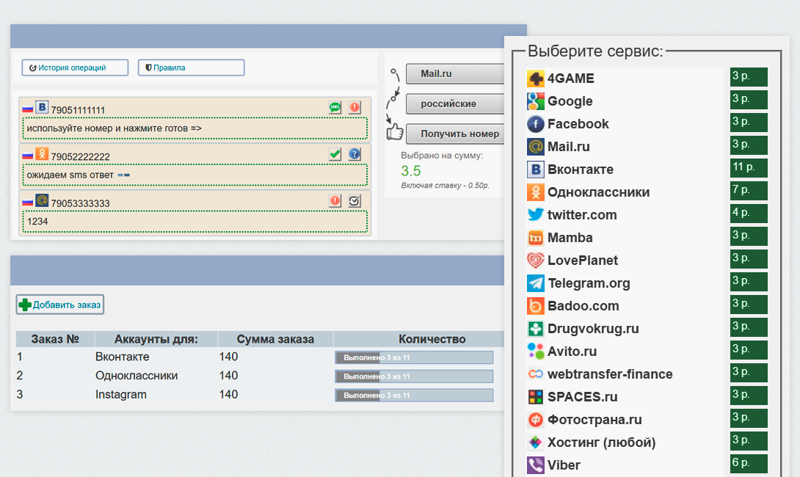The image size is (800, 477).
Task: Click the webtransfer-finance icon
Action: (x=535, y=374)
